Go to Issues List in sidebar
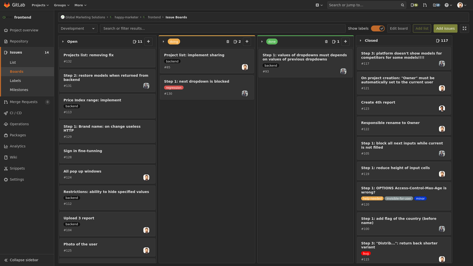 [13, 63]
